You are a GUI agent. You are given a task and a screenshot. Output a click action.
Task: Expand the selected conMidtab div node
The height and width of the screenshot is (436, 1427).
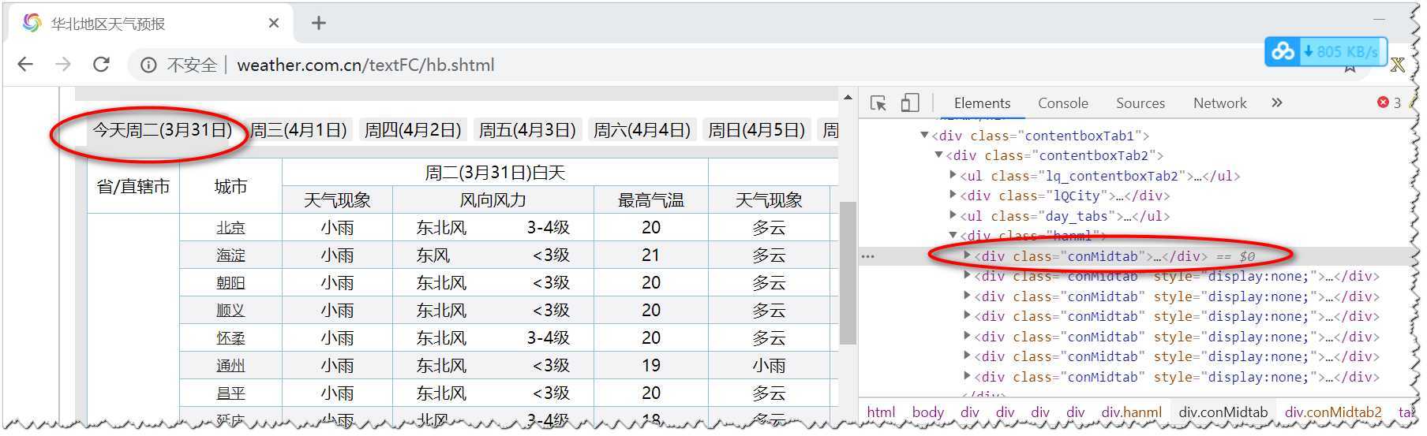[x=968, y=255]
